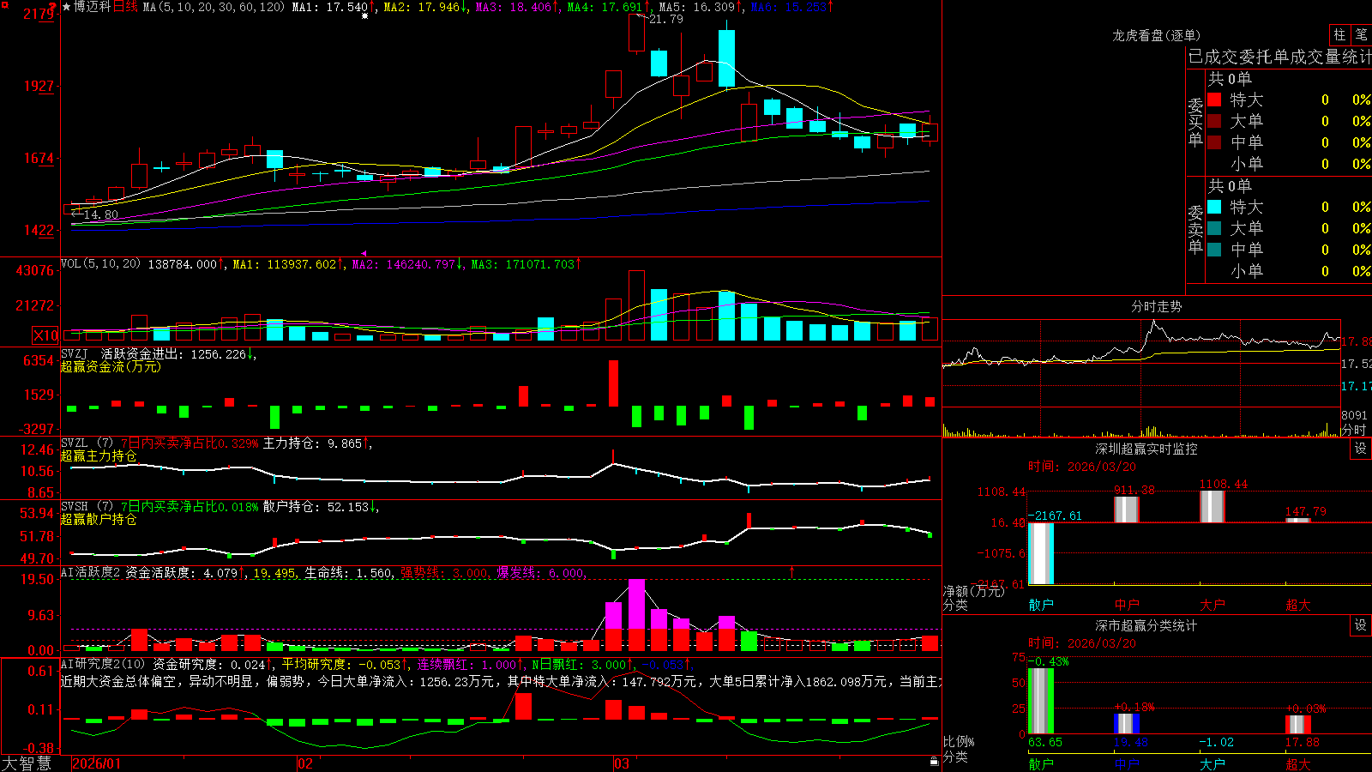Click the 已成交委托单成交量统计 header

pos(1279,57)
